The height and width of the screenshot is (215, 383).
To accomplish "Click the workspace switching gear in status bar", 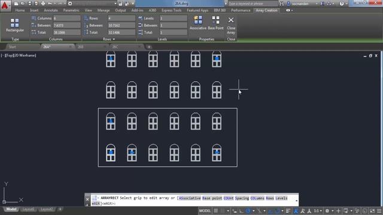I will [327, 211].
